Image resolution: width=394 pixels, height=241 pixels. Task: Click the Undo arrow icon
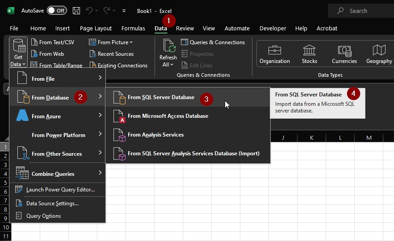coord(89,11)
